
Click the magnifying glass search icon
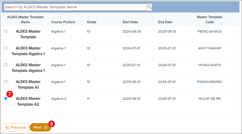149,7
